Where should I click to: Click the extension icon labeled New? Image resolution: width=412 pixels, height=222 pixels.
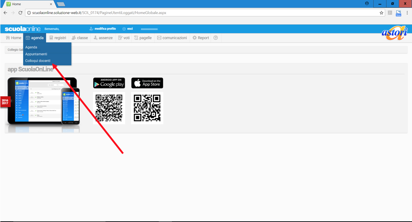(x=398, y=13)
